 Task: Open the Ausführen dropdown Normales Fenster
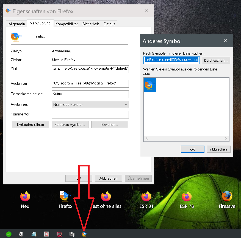[90, 104]
